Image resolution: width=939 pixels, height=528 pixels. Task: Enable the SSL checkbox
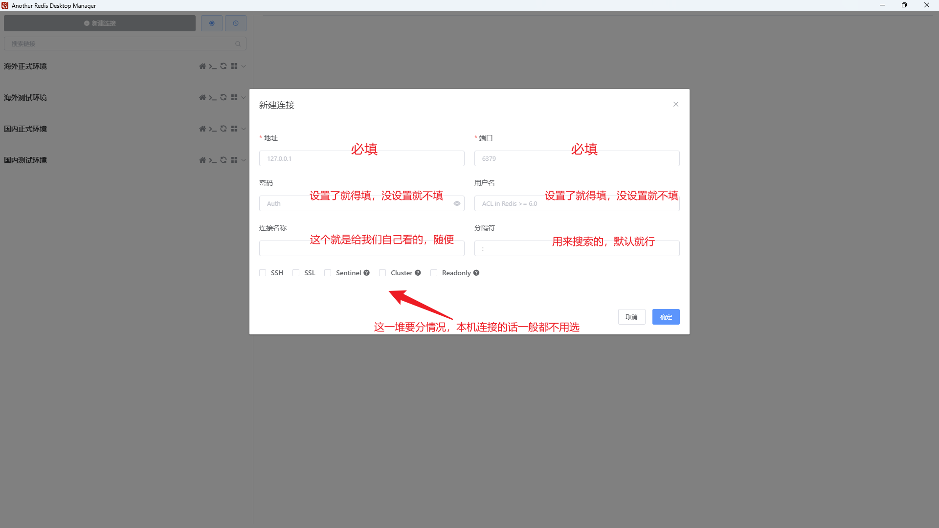pos(296,273)
